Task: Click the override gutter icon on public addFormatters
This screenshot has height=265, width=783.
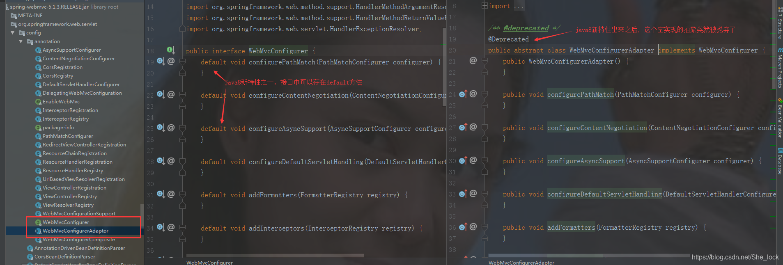Action: coord(463,227)
